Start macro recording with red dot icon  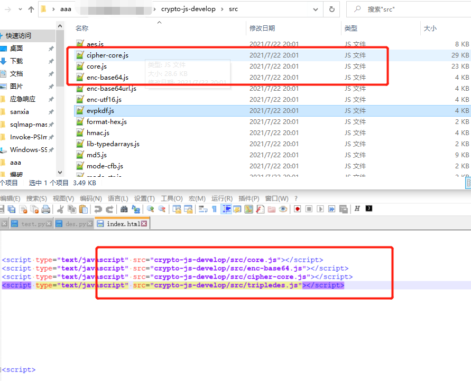pyautogui.click(x=298, y=209)
